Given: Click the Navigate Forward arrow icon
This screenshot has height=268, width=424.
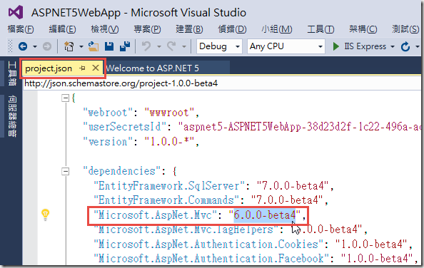Looking at the screenshot, I should 47,46.
